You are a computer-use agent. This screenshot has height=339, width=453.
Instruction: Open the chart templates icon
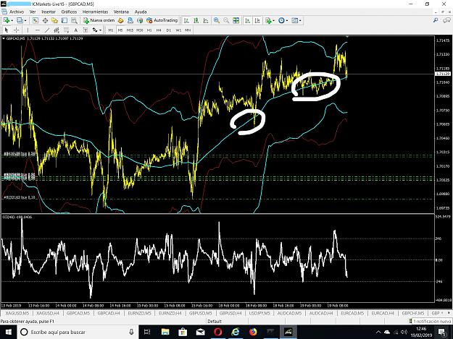(x=295, y=20)
